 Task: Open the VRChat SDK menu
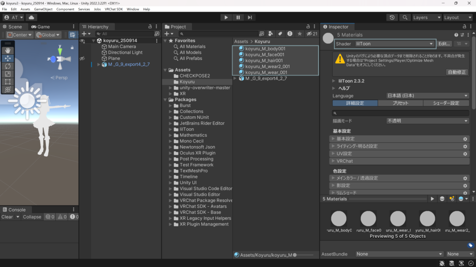click(113, 9)
